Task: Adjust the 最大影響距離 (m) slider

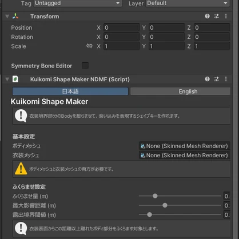Action: (180, 205)
